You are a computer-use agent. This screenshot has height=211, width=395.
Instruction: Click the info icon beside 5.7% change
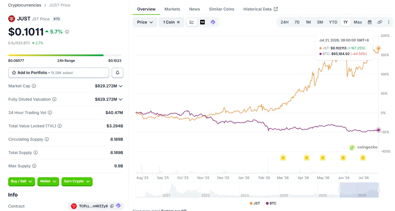[67, 32]
